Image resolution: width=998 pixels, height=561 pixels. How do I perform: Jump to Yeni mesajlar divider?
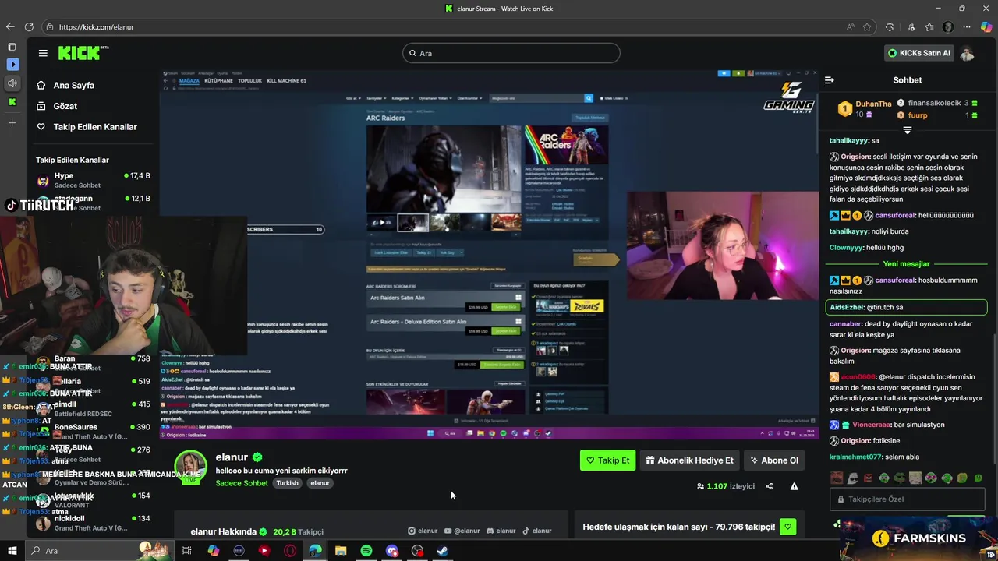click(x=906, y=264)
